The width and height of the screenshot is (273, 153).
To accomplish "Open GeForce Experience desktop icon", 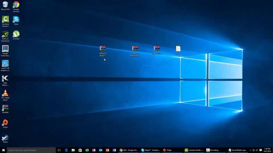I will point(5,36).
